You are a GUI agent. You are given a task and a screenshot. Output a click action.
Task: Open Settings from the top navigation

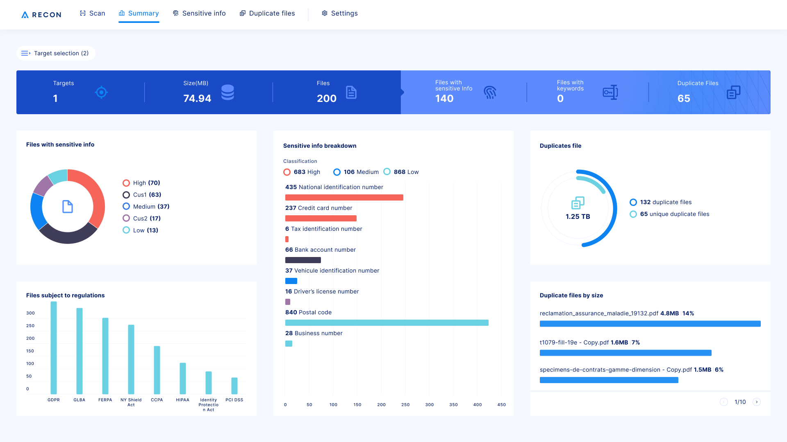point(340,14)
